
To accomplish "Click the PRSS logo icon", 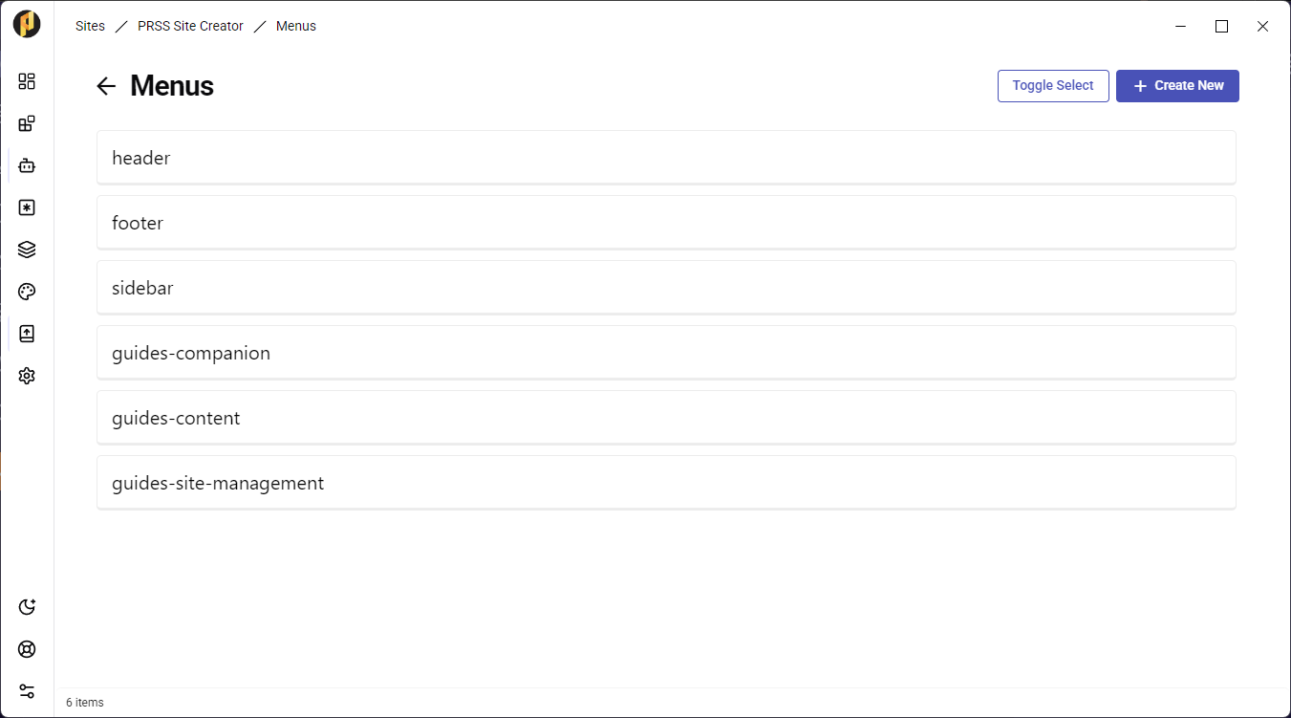I will click(27, 24).
